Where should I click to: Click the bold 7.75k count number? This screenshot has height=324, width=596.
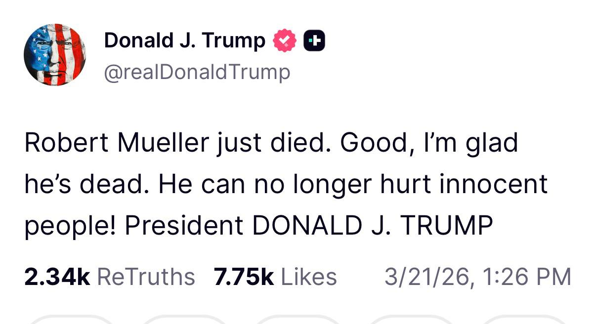pyautogui.click(x=244, y=277)
